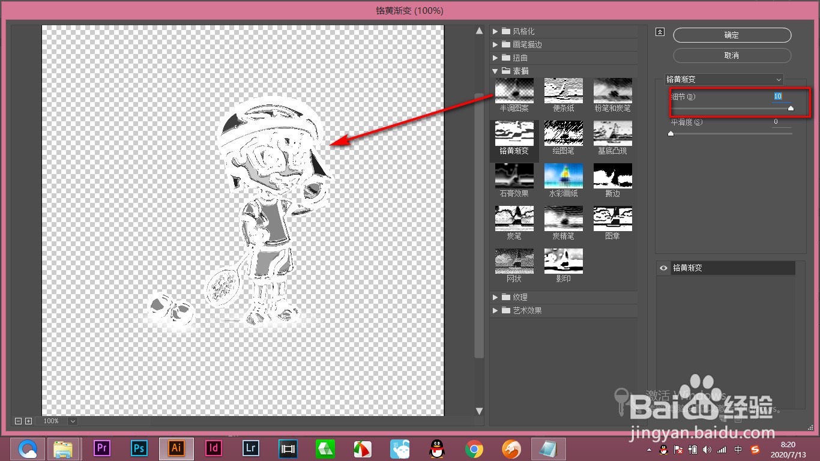820x461 pixels.
Task: Switch to the Illustrator taskbar icon
Action: click(x=176, y=448)
